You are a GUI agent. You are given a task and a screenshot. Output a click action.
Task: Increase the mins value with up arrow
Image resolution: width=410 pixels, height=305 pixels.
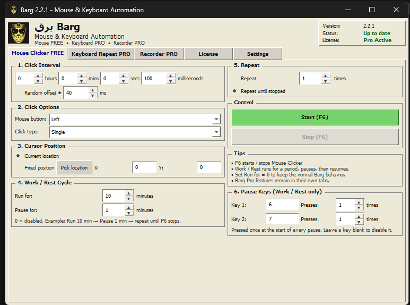click(82, 76)
